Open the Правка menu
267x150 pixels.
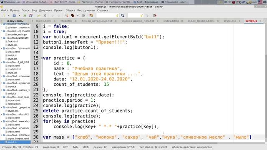15,10
